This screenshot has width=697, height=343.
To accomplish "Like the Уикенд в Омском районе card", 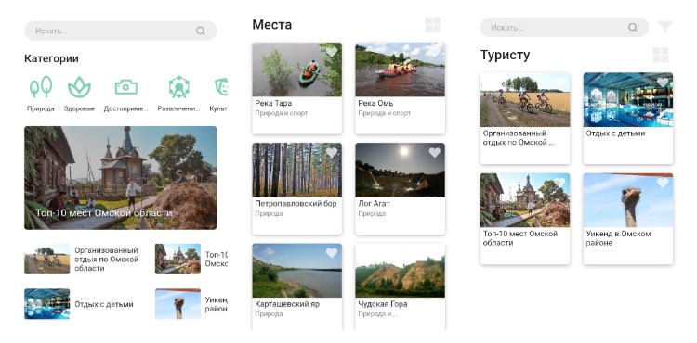I will tap(663, 183).
